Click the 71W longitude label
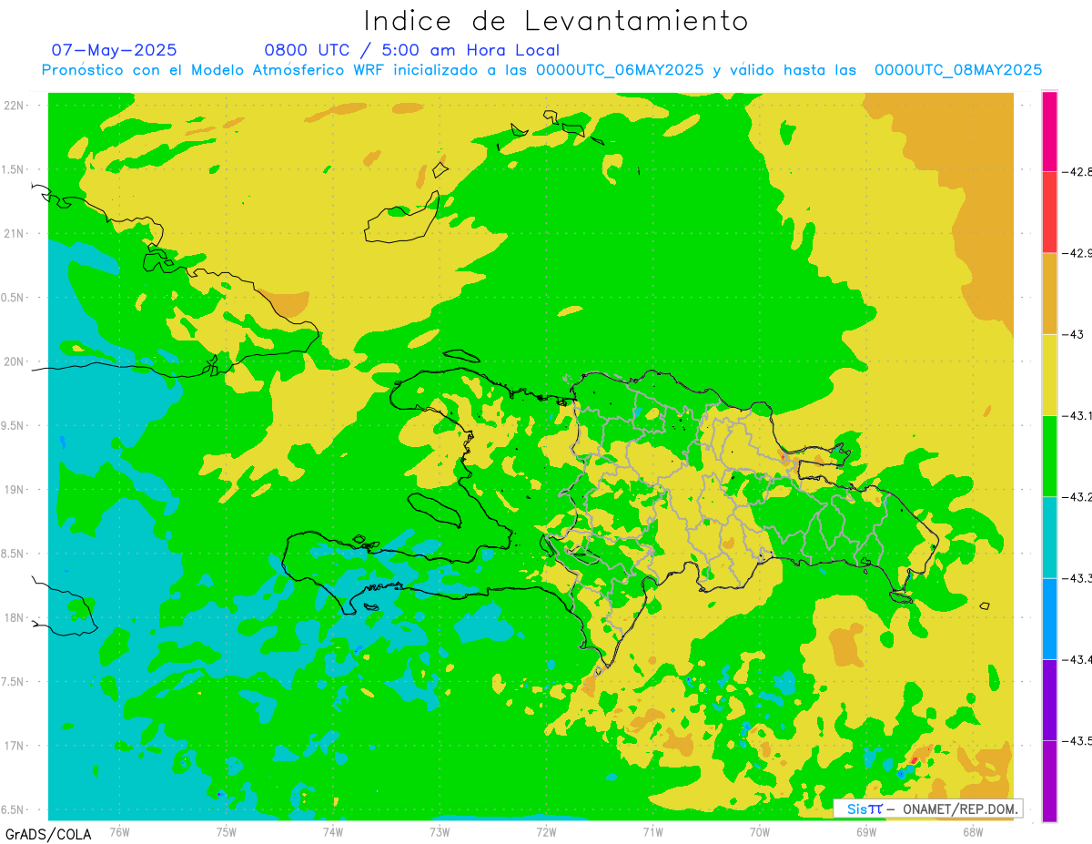The width and height of the screenshot is (1092, 844). point(652,831)
